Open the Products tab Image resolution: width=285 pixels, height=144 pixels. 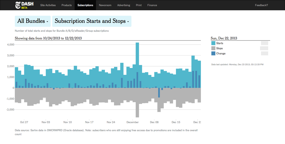pos(66,5)
